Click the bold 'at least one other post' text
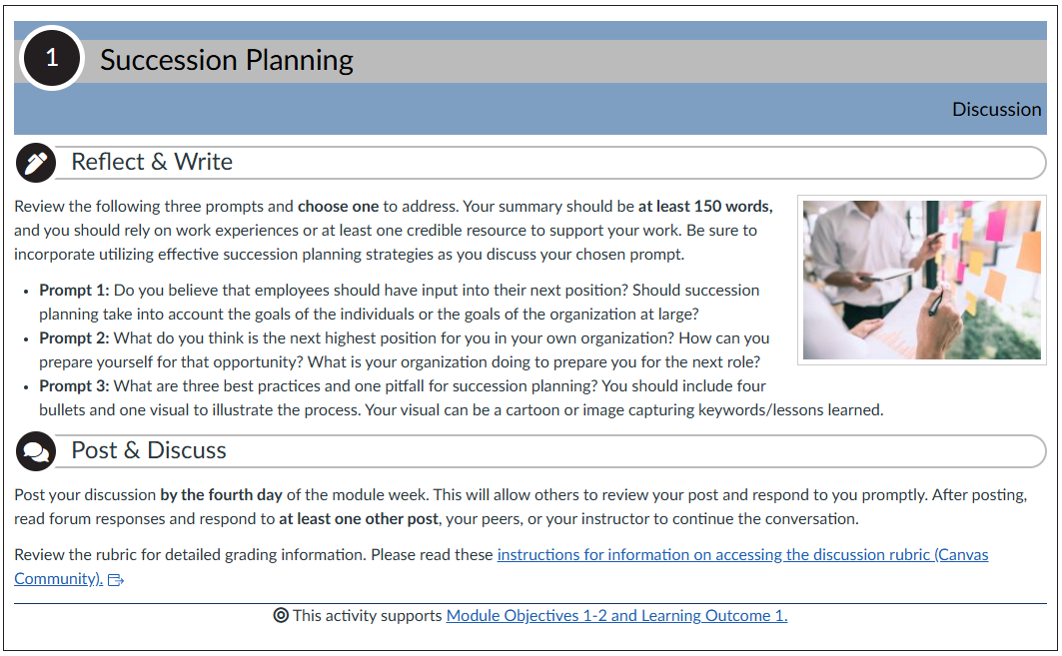Screen dimensions: 1062x656 pyautogui.click(x=359, y=519)
